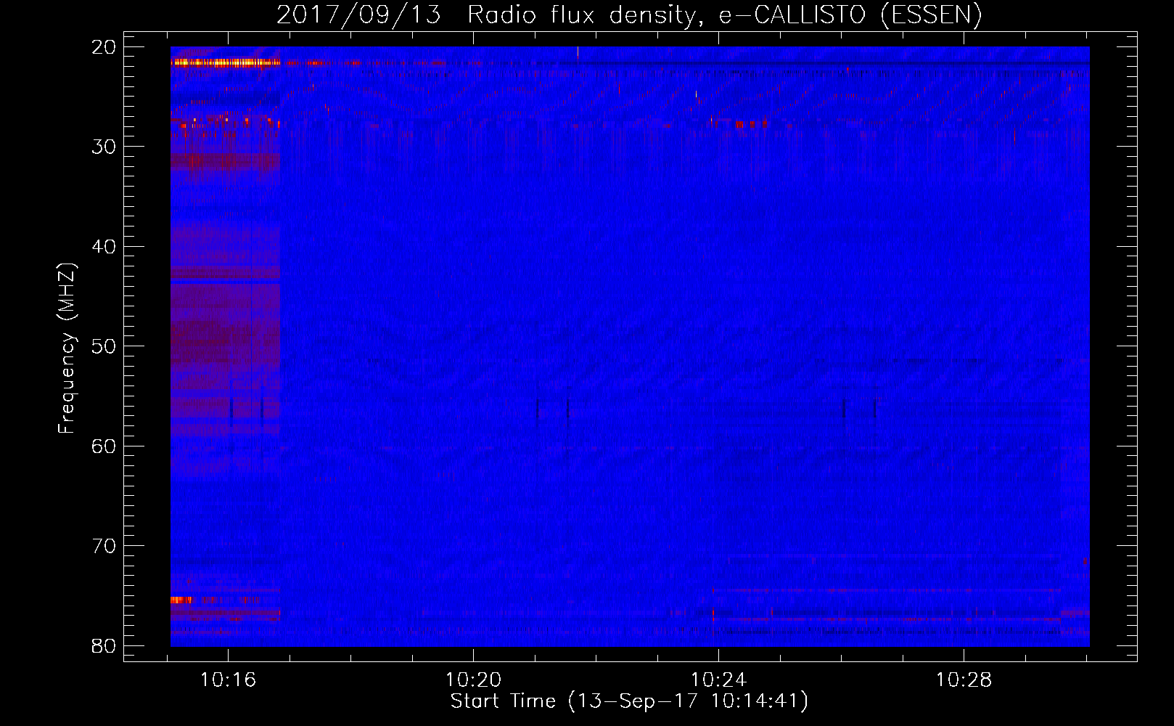Click the 10:16 time tick label

coord(228,680)
